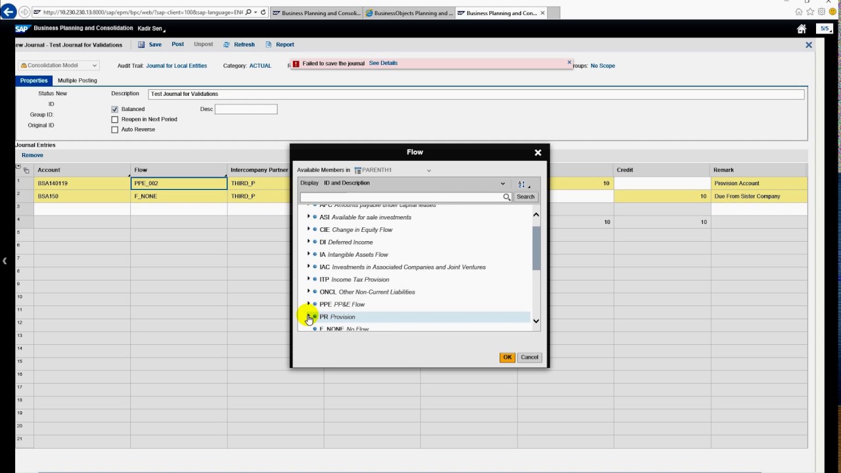Image resolution: width=841 pixels, height=473 pixels.
Task: Open browser favorites star icon
Action: pos(810,12)
